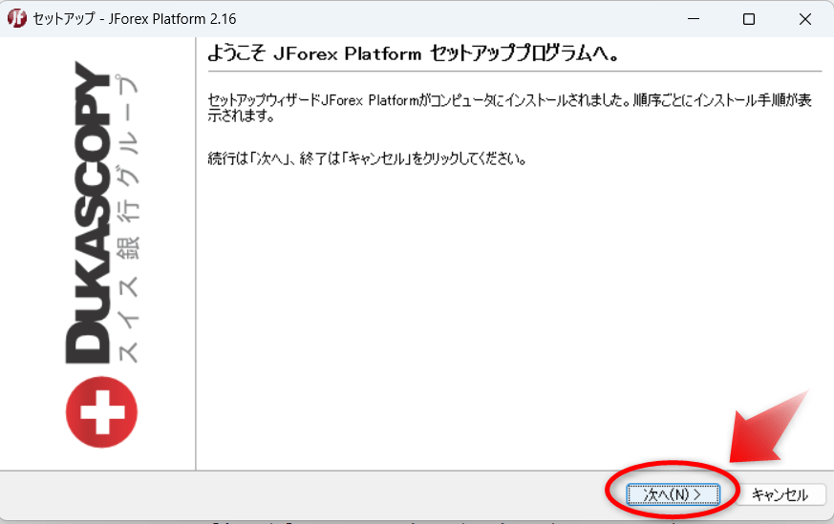
Task: Click the セットアップウィザード description paragraph
Action: (509, 108)
